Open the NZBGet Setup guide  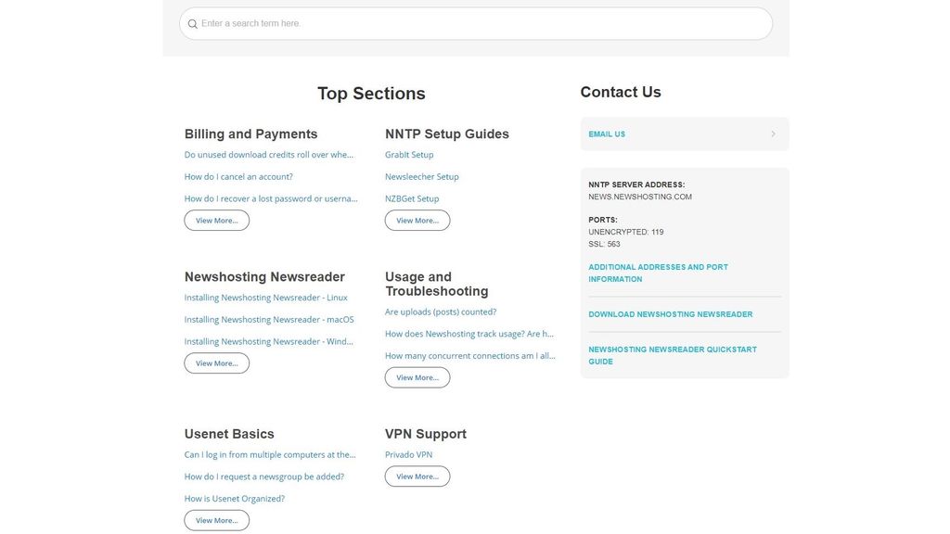412,197
